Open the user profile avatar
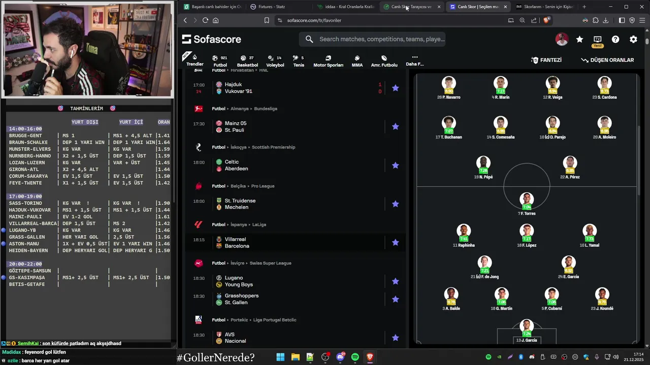The image size is (650, 365). 562,39
